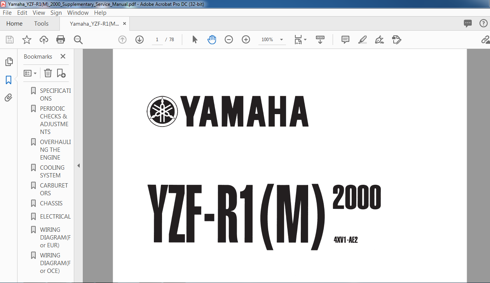Close the Yamaha_YZF-R1 document tab
This screenshot has height=283, width=490.
[124, 24]
